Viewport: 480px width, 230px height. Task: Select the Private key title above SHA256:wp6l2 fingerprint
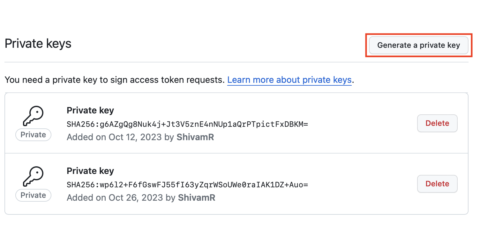point(90,171)
